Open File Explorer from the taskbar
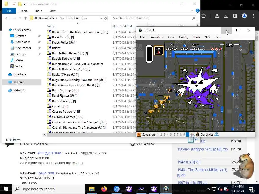Image resolution: width=259 pixels, height=194 pixels. click(x=92, y=189)
